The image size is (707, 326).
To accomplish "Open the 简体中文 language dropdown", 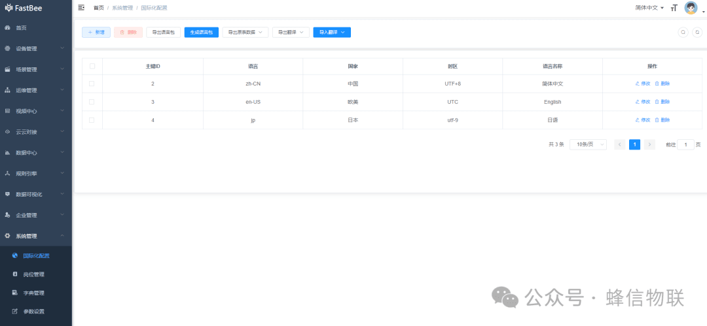I will tap(649, 8).
